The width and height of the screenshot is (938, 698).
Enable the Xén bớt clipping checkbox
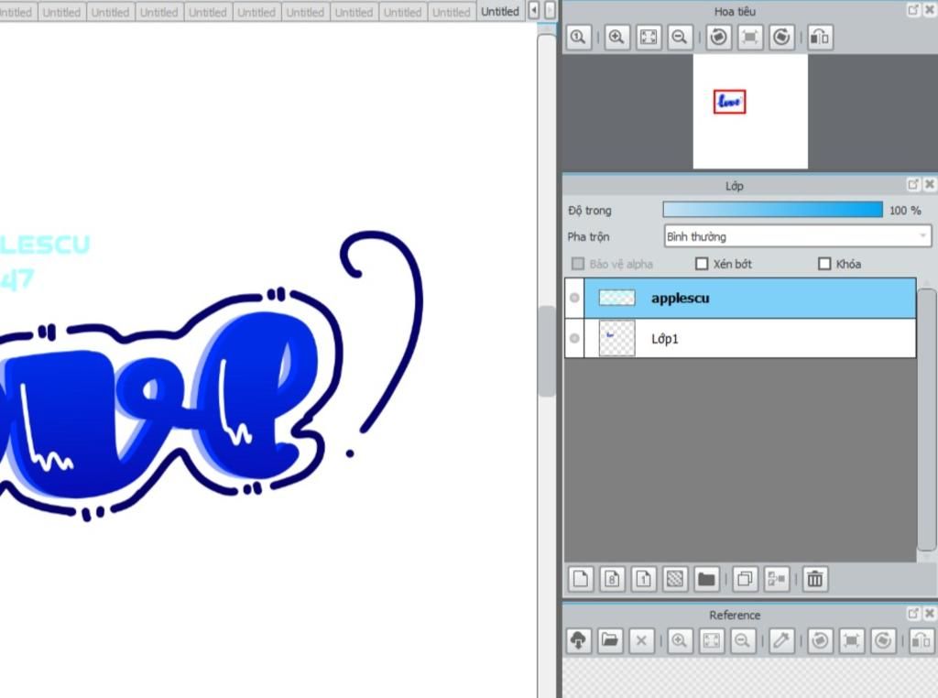coord(702,264)
